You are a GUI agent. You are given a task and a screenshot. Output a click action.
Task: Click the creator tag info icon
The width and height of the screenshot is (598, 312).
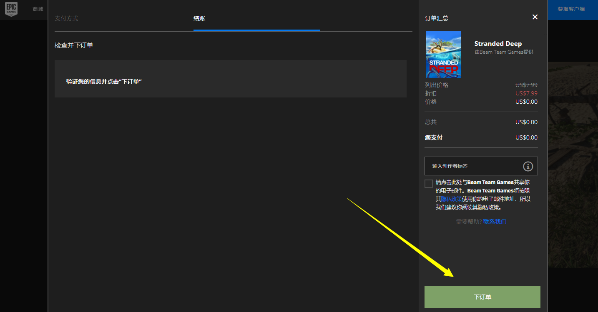point(528,166)
